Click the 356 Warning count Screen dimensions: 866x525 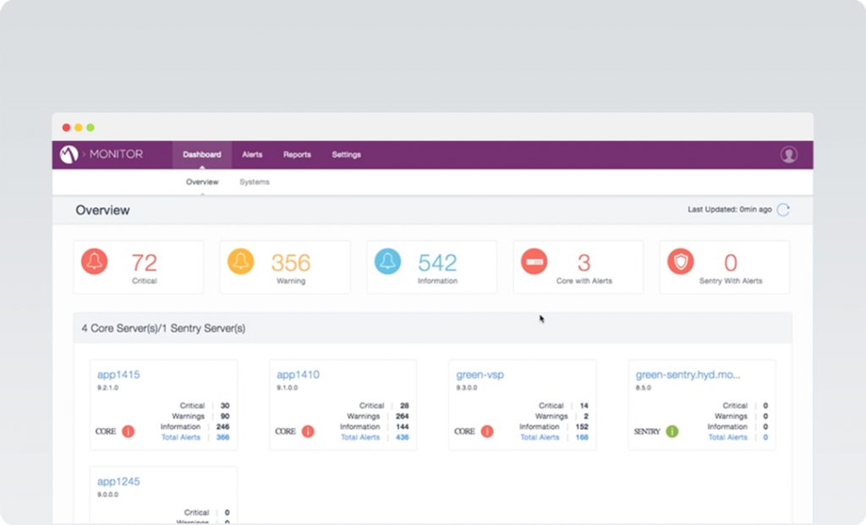291,263
